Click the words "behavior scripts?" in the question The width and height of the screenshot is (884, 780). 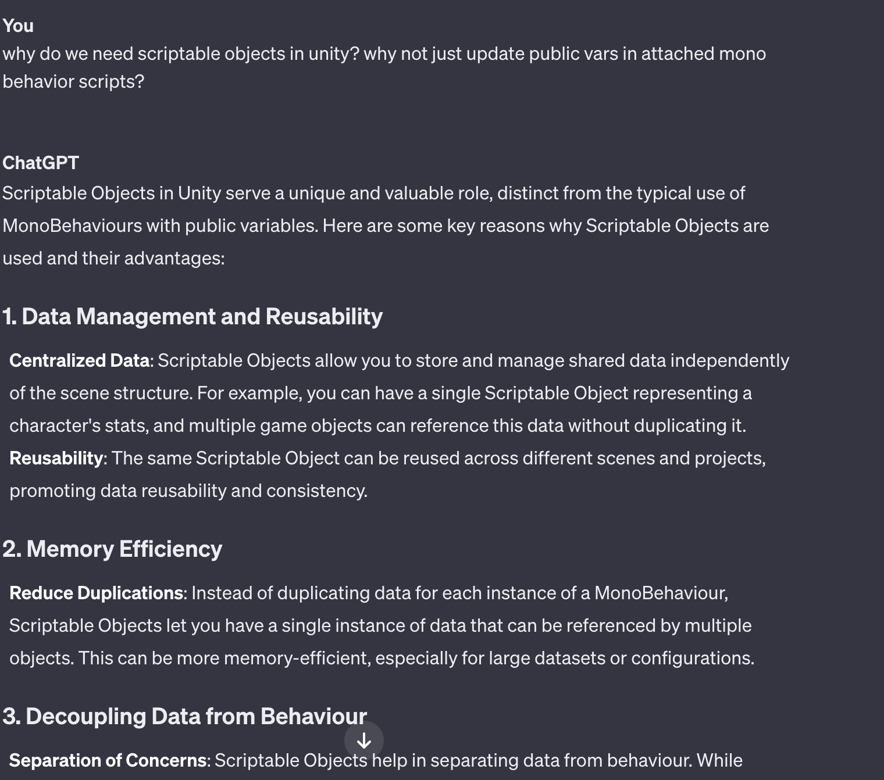click(73, 82)
